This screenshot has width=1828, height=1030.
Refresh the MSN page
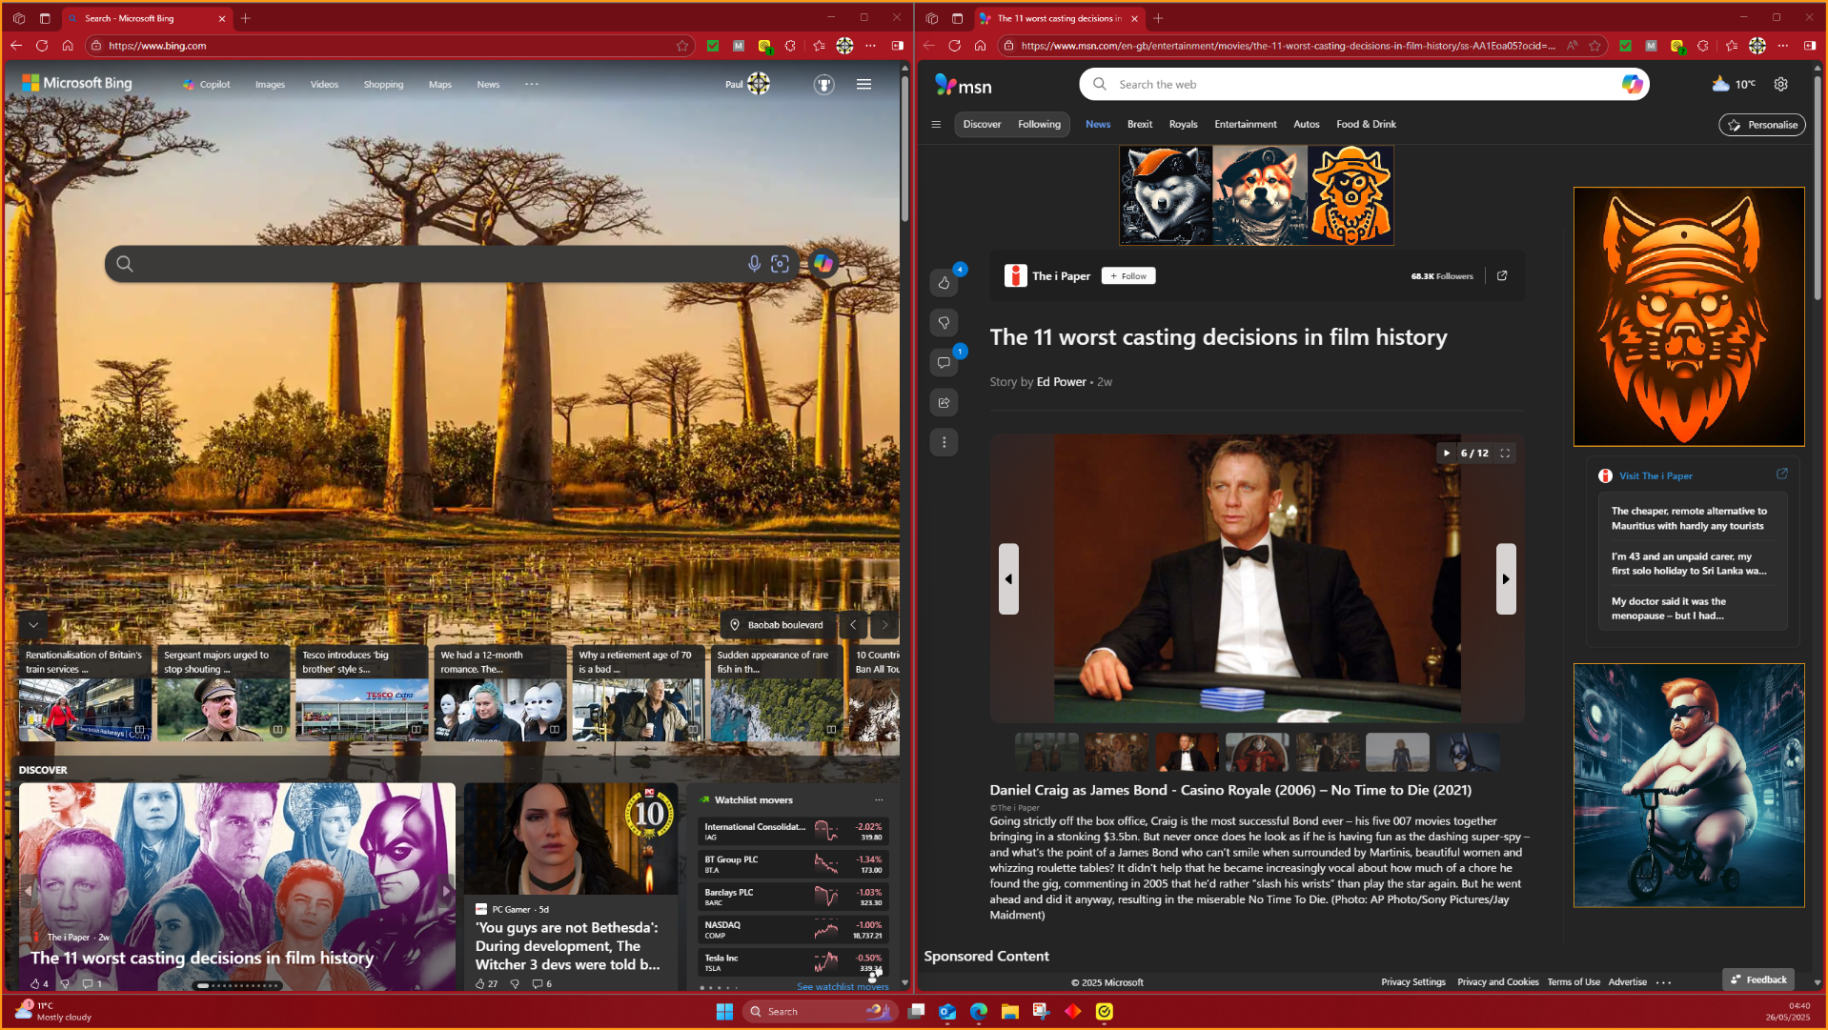954,46
